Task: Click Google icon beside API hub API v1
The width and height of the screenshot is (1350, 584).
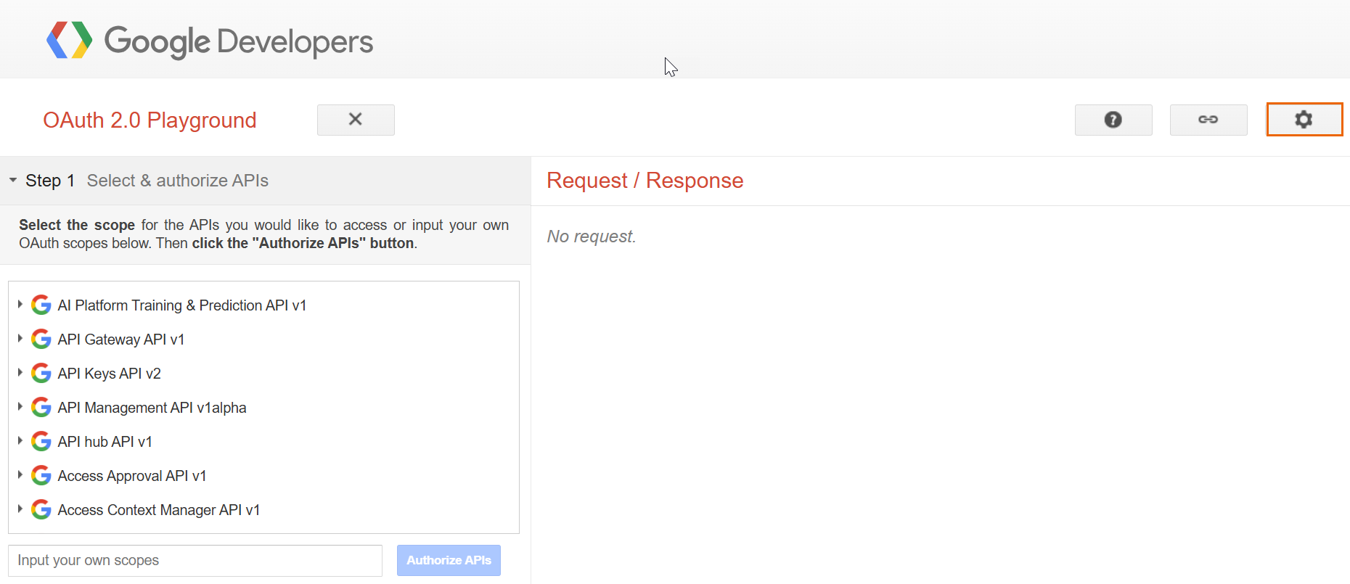Action: coord(41,442)
